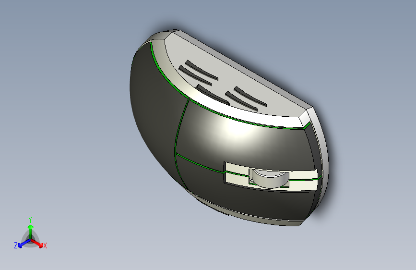
Task: Click the blue Z axis arrow on the triad
Action: tap(24, 244)
